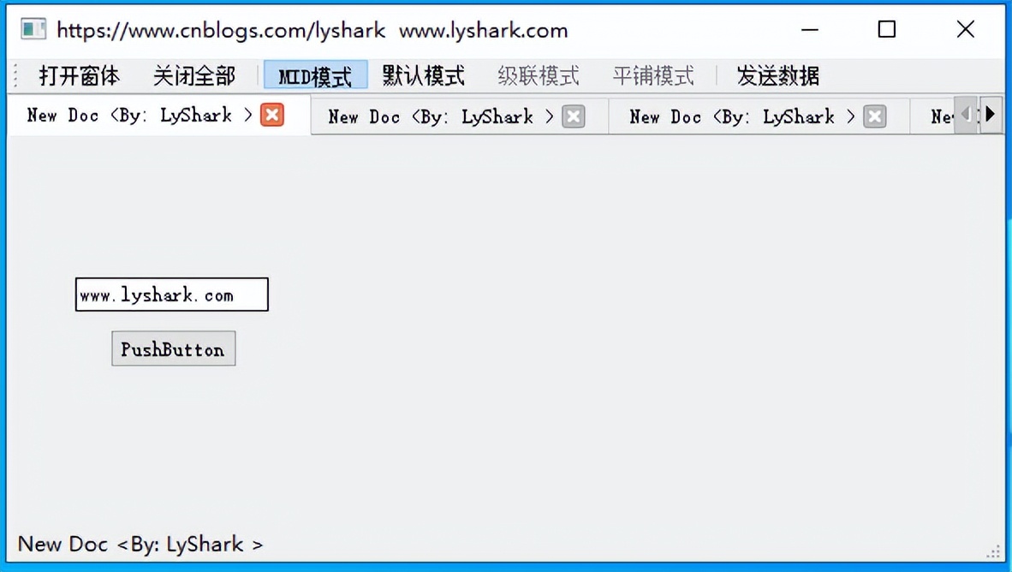Screen dimensions: 1012x572
Task: Maximize the application window
Action: pyautogui.click(x=887, y=29)
